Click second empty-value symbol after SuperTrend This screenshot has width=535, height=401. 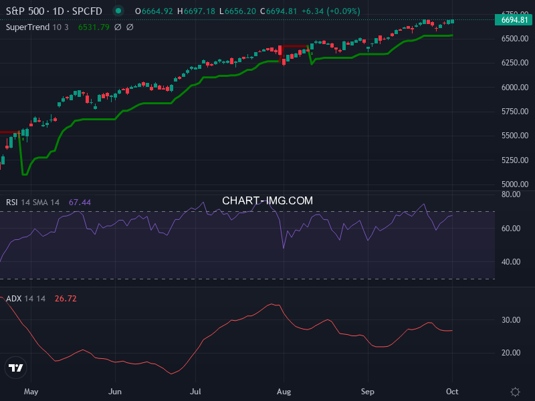coord(130,27)
